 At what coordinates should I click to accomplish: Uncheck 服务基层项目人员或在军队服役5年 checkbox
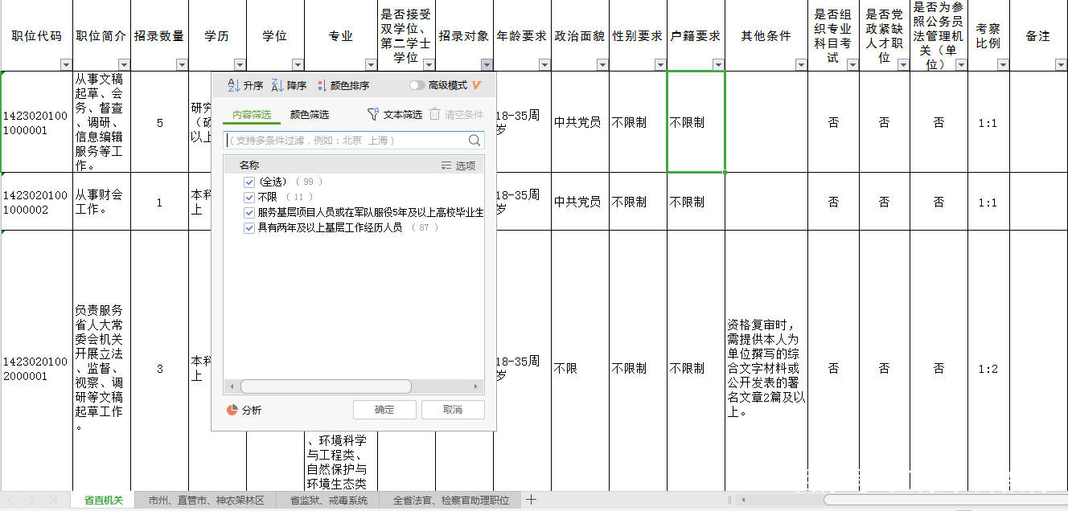(249, 213)
